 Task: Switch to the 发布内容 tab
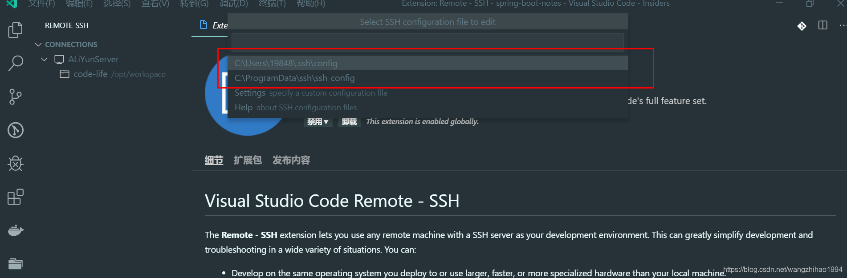click(291, 160)
